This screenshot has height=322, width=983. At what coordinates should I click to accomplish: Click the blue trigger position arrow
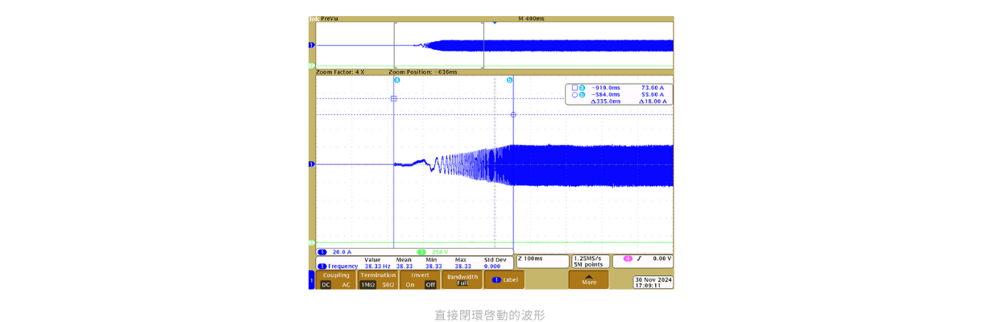point(494,23)
